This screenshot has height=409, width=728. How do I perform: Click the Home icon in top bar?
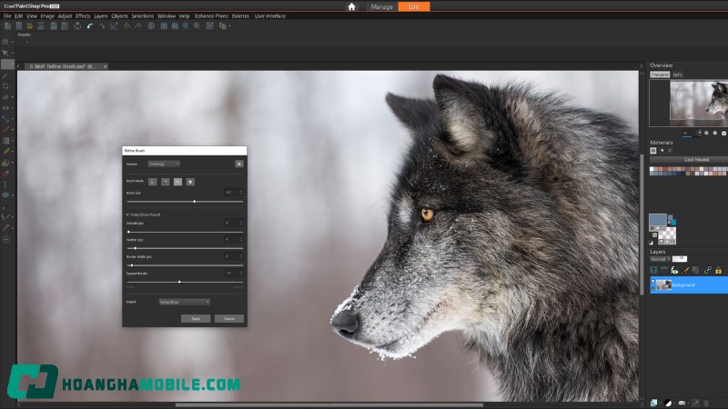tap(352, 6)
